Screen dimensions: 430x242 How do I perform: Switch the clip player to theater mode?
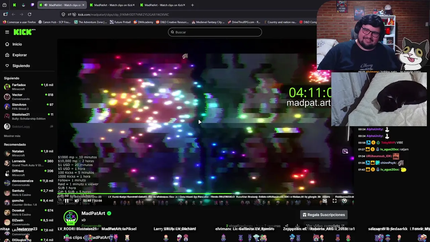click(325, 201)
